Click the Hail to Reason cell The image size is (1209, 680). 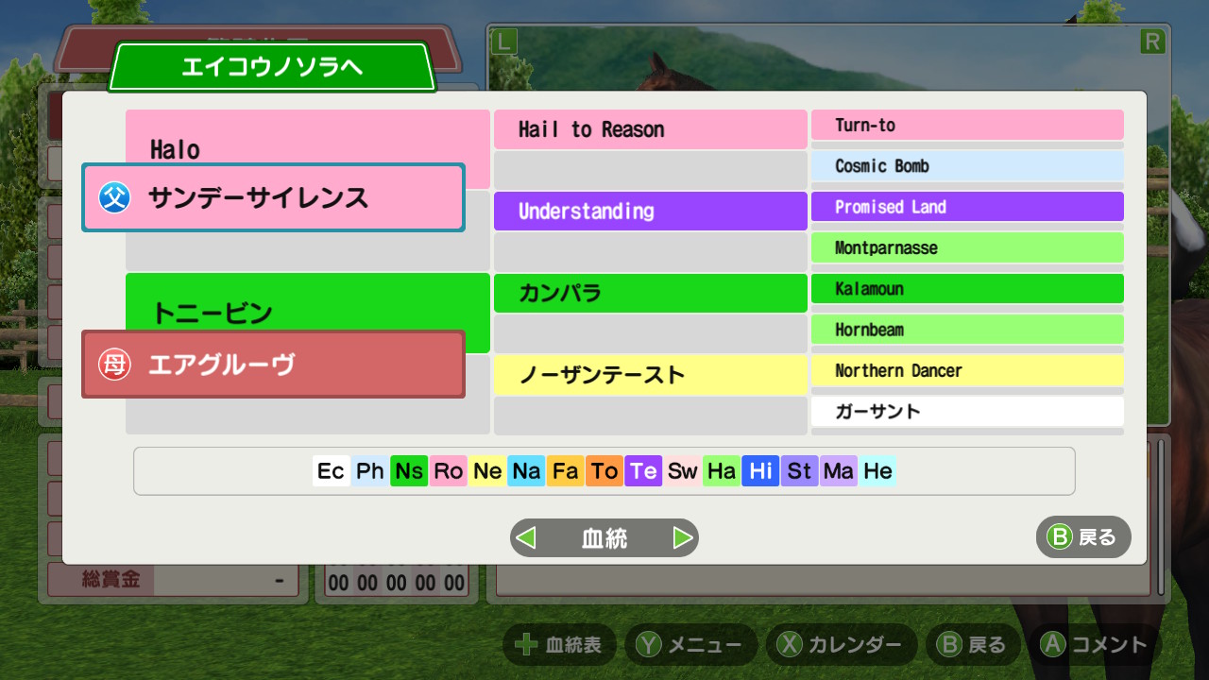(x=651, y=129)
